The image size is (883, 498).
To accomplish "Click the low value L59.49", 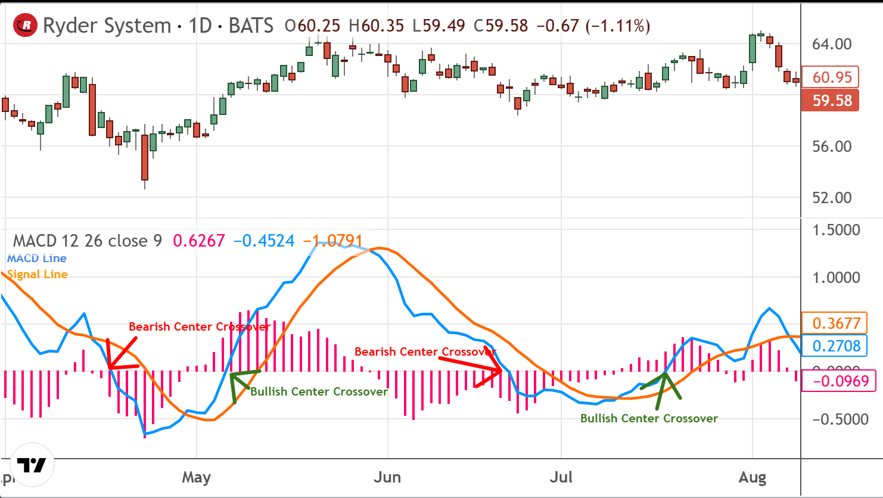I will 439,26.
